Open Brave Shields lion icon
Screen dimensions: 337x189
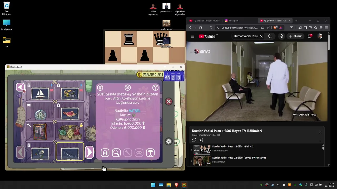click(x=275, y=28)
